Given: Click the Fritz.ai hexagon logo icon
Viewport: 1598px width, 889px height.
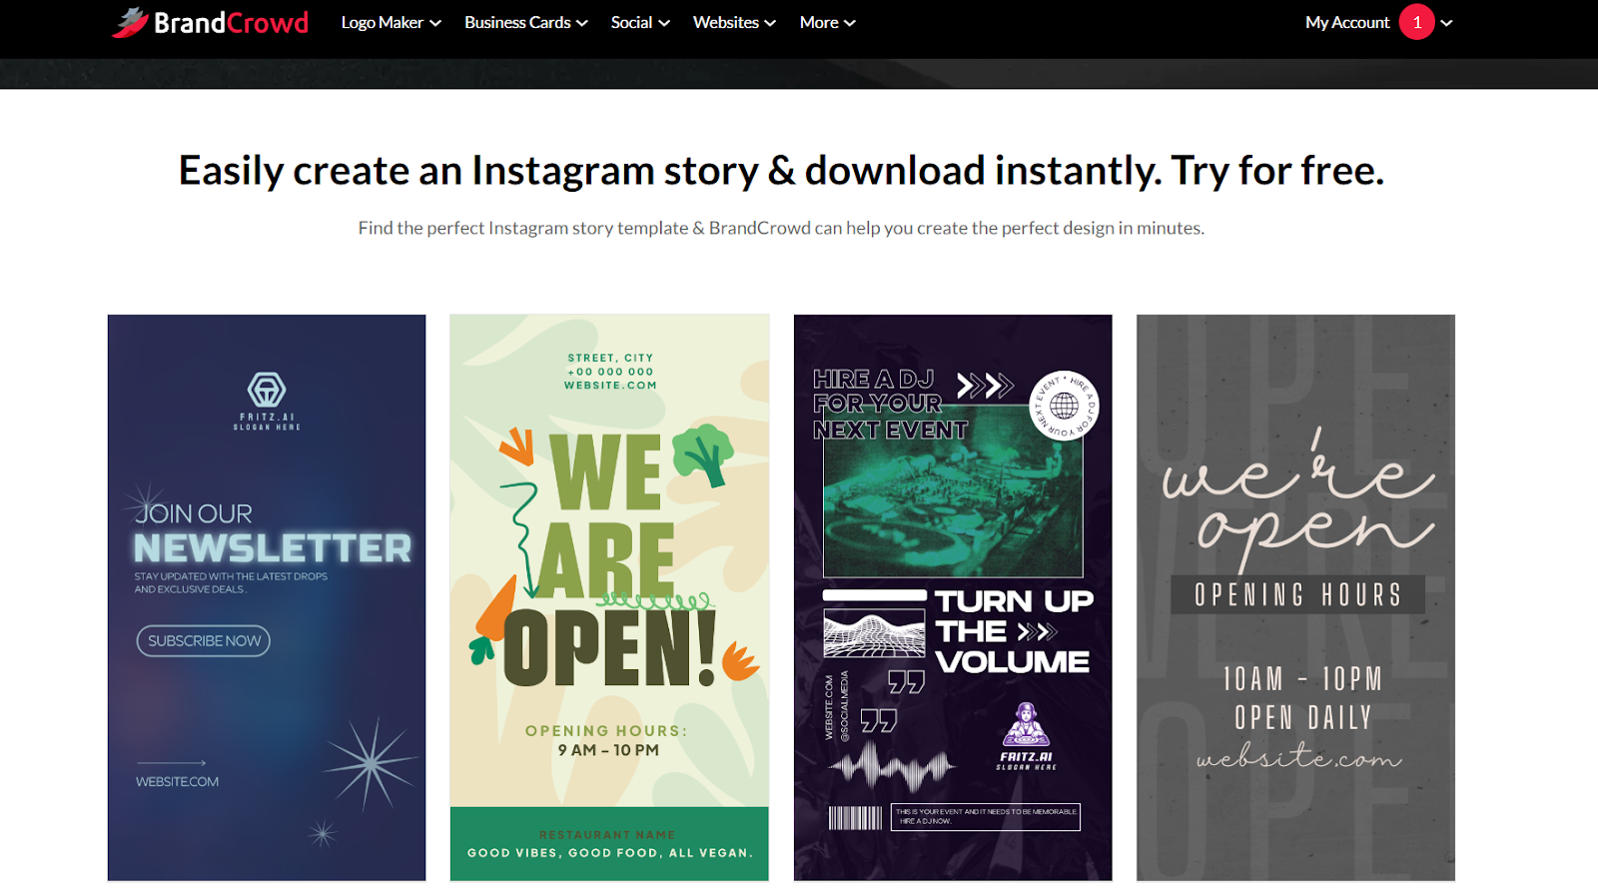Looking at the screenshot, I should click(x=267, y=390).
